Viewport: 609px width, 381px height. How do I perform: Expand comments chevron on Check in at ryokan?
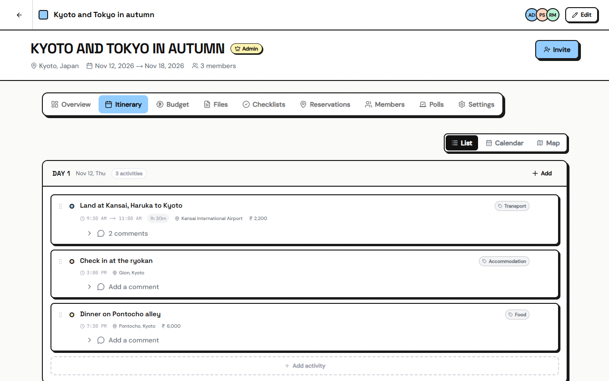[89, 287]
